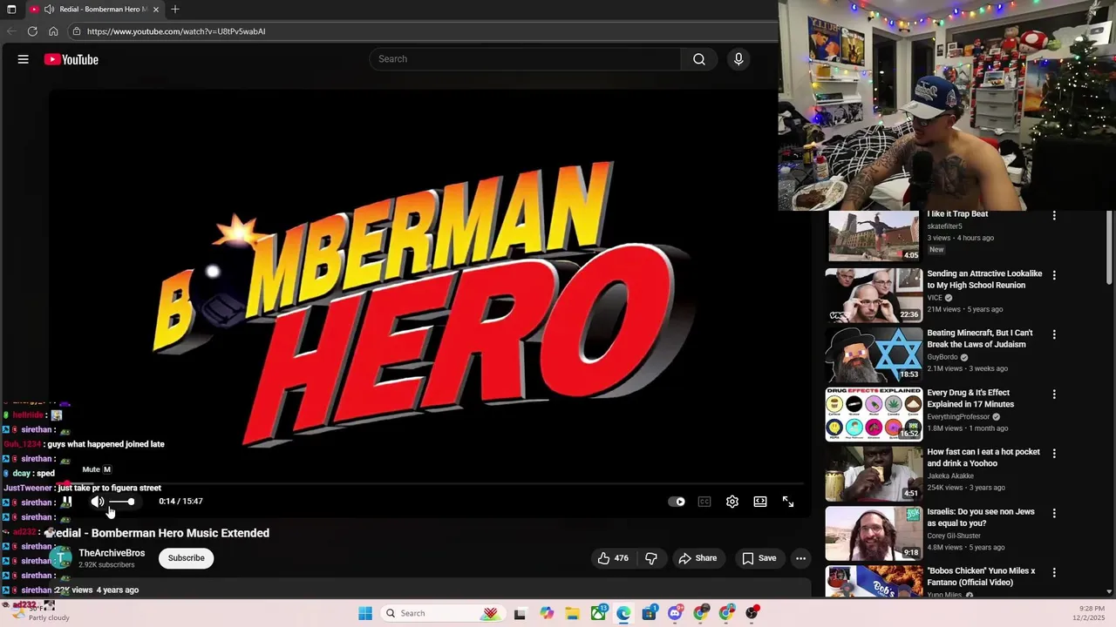The height and width of the screenshot is (627, 1116).
Task: Open options for the VICE lookalike video
Action: click(1054, 275)
